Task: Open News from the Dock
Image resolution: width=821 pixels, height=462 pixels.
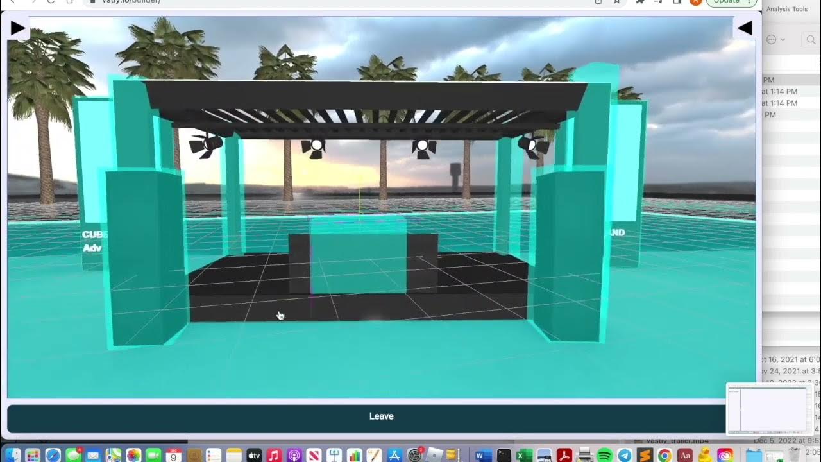Action: (x=314, y=455)
